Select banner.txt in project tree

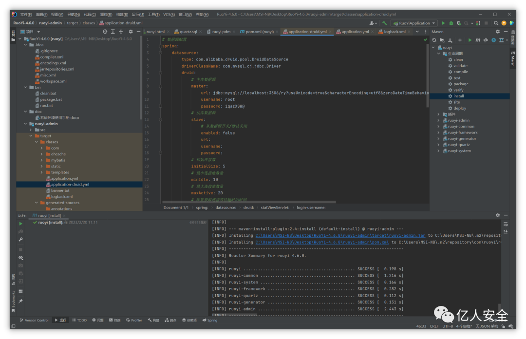pyautogui.click(x=60, y=190)
